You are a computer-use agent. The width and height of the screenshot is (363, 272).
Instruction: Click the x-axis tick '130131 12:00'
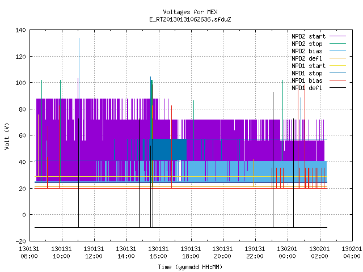[94, 253]
